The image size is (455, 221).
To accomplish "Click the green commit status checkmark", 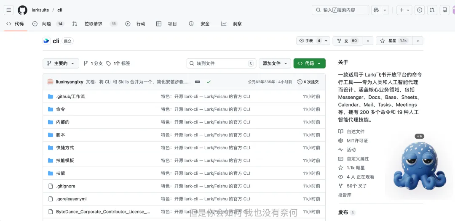I will tap(209, 82).
